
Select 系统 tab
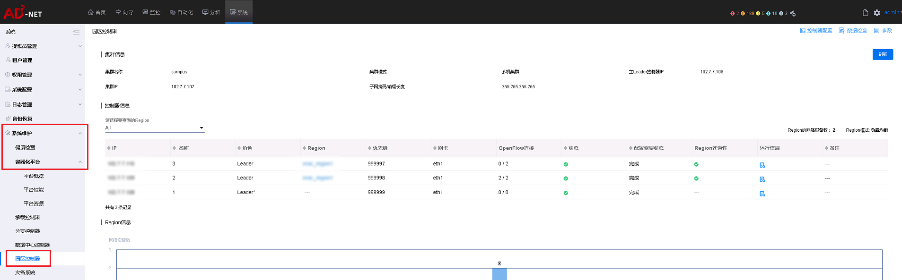point(239,12)
